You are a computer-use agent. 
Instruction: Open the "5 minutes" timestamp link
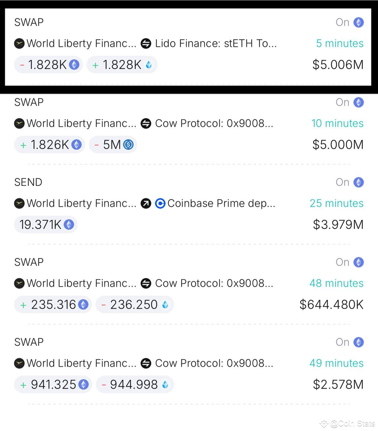340,43
